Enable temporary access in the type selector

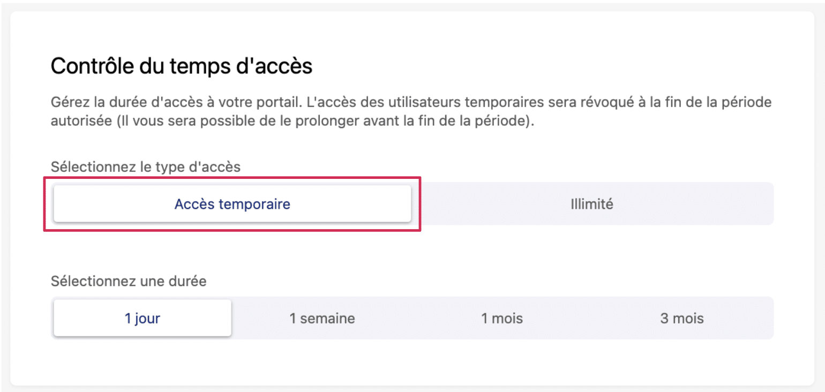click(x=232, y=204)
